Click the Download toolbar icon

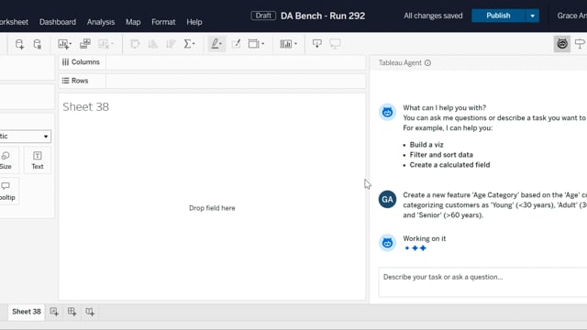(x=317, y=44)
